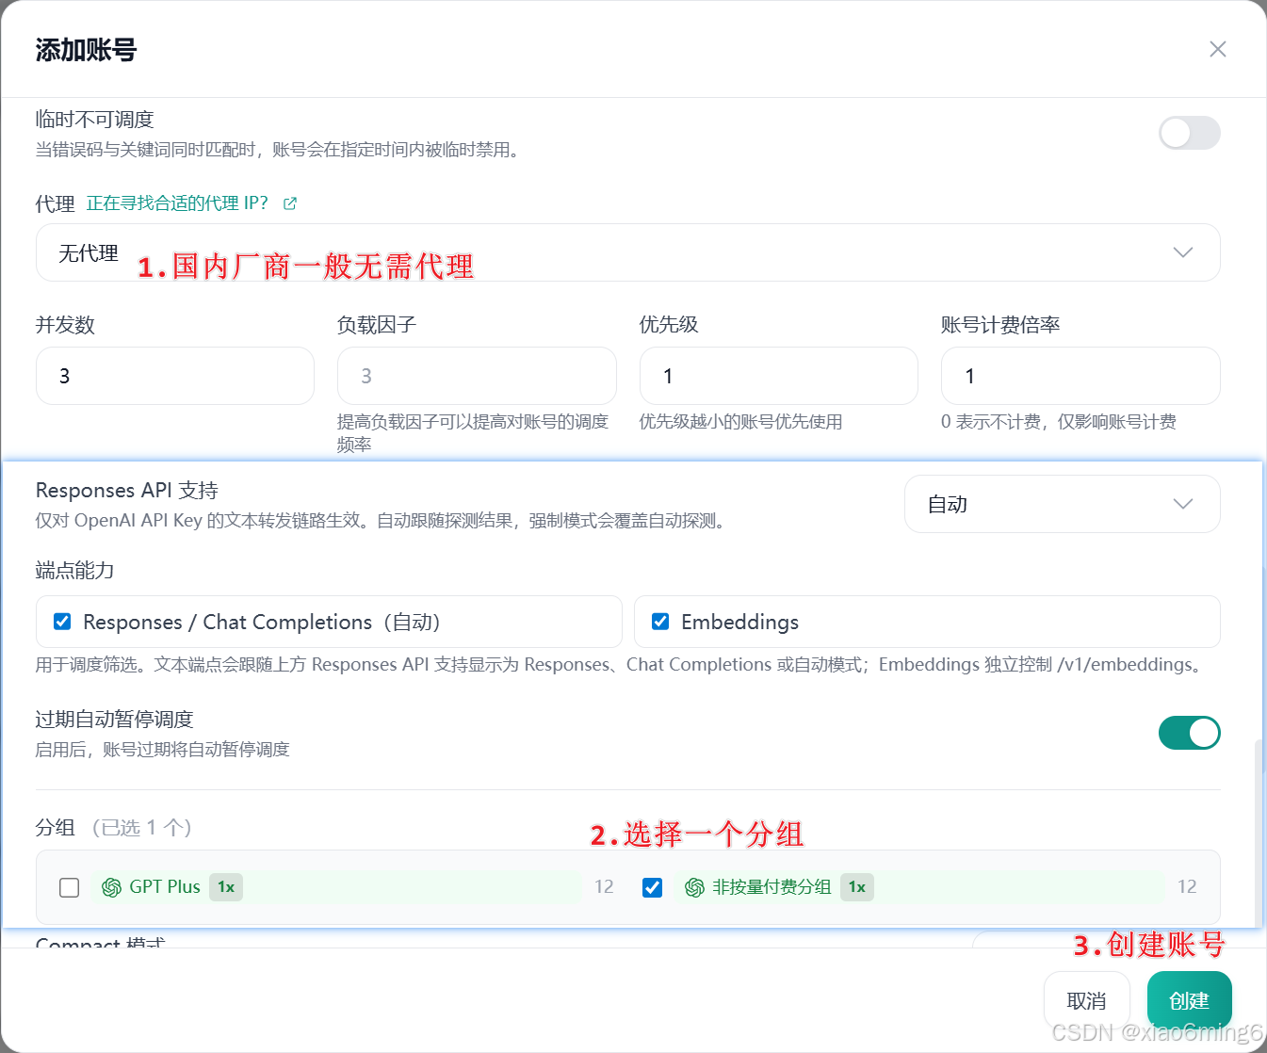This screenshot has width=1267, height=1053.
Task: Close the 添加账号 dialog
Action: 1217,49
